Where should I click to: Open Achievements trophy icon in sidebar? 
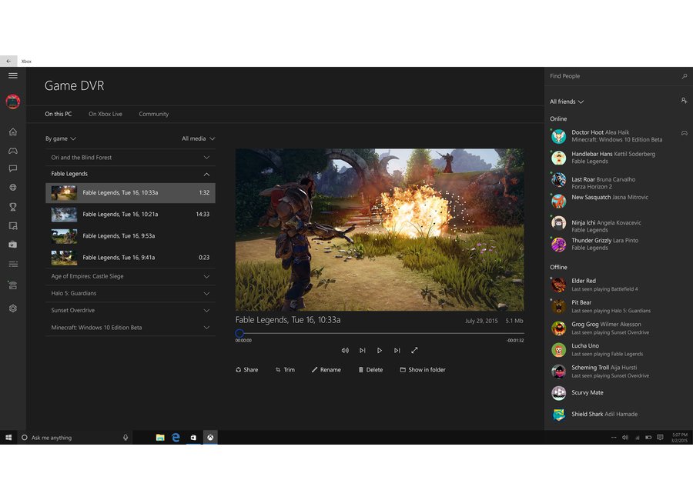(x=12, y=206)
